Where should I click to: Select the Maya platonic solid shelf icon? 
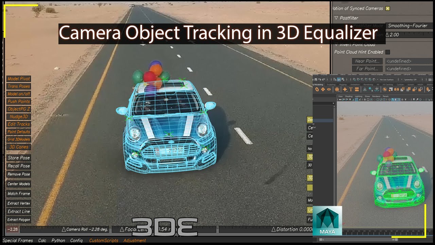click(337, 89)
